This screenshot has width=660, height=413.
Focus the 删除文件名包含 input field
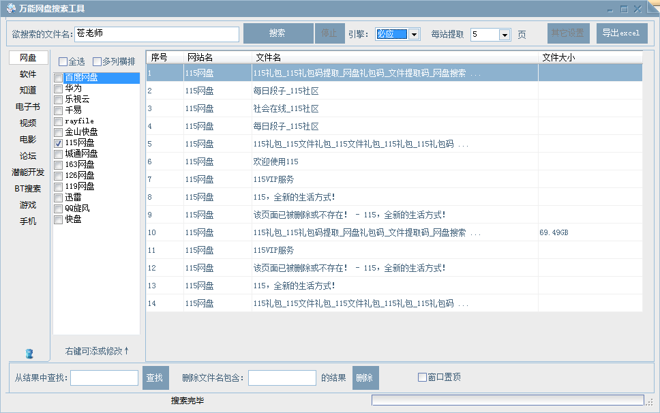(282, 378)
